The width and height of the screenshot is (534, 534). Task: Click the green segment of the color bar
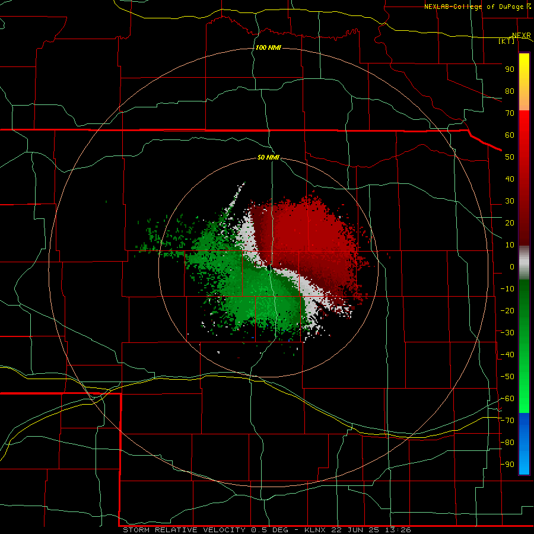(x=524, y=346)
